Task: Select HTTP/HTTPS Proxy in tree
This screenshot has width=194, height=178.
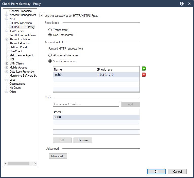Action: (22, 27)
